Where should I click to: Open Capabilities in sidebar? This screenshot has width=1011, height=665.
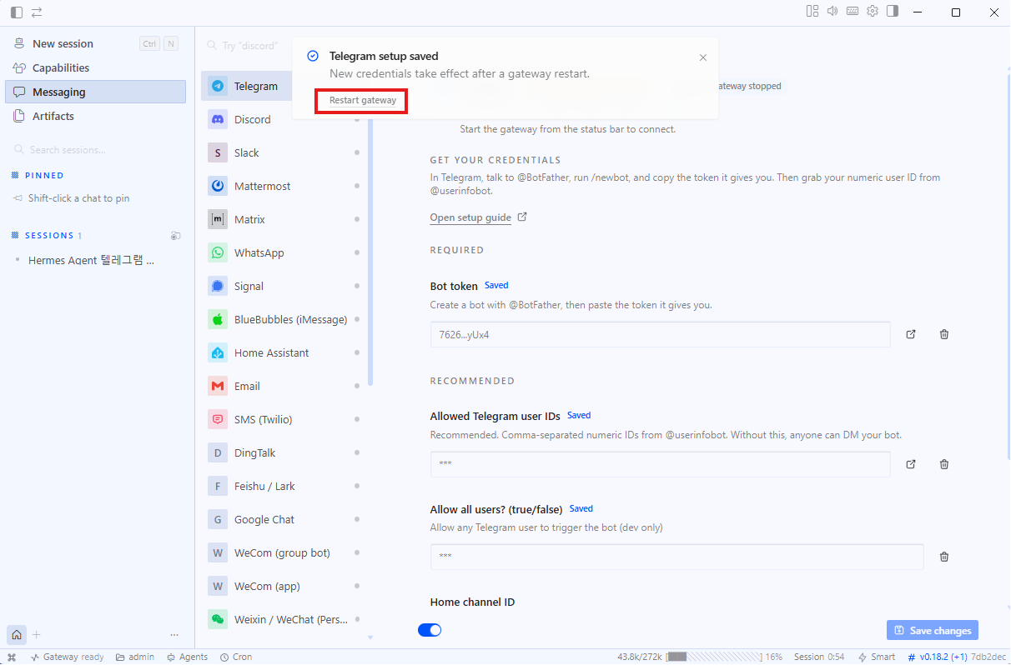tap(95, 67)
